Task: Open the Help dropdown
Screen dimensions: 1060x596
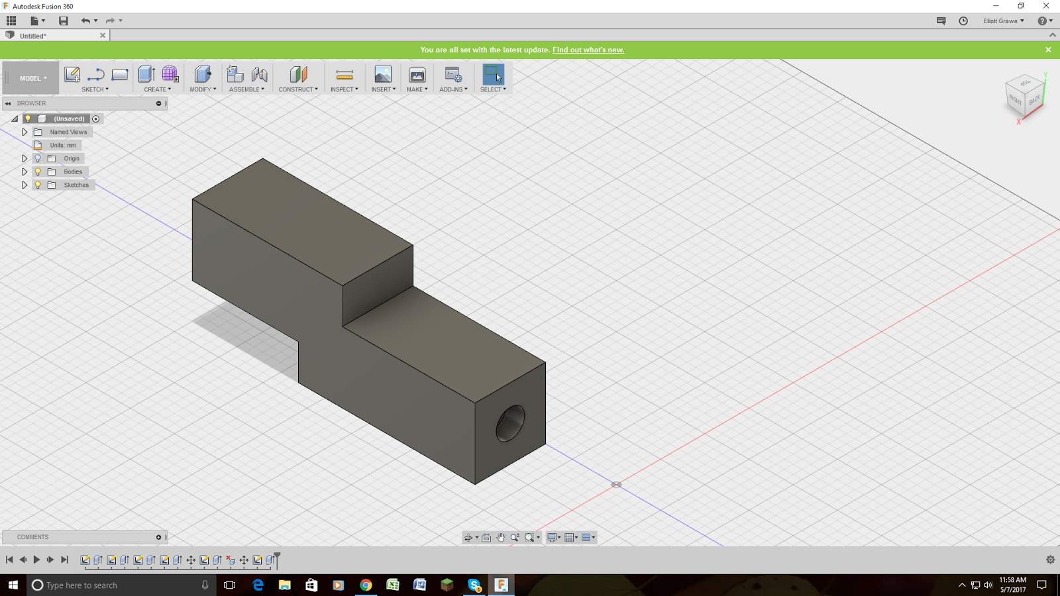Action: [x=1045, y=21]
